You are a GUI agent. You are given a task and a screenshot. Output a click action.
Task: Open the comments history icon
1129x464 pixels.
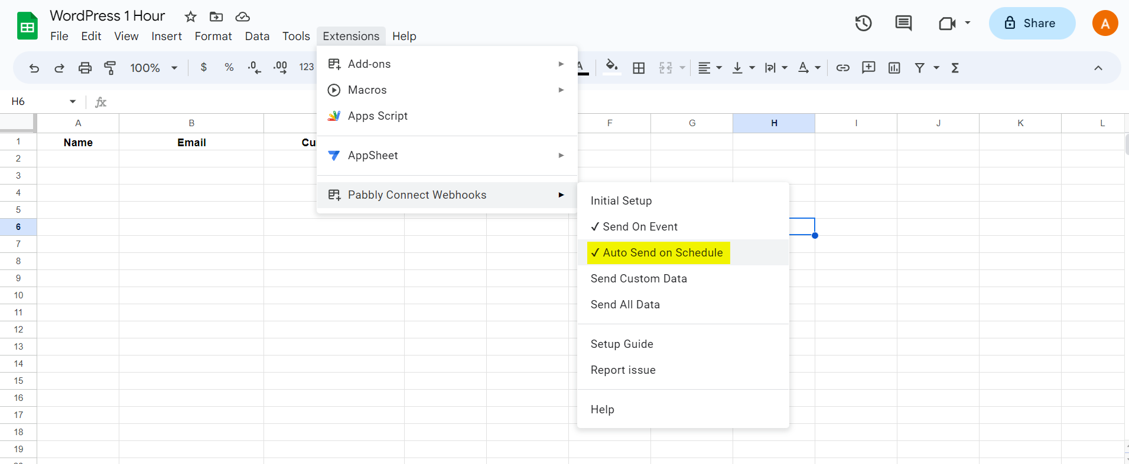click(x=903, y=23)
